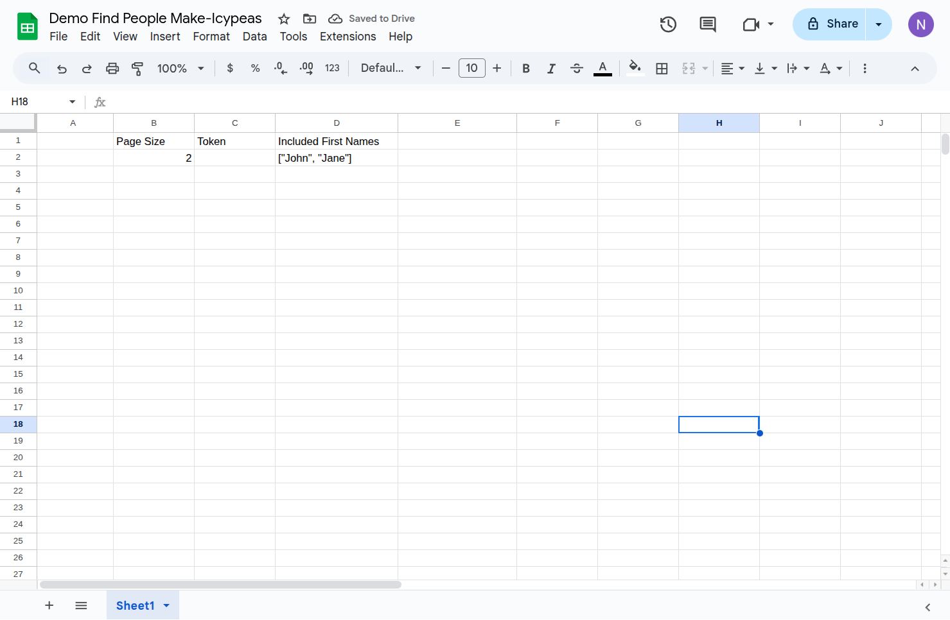Format as percent
Screen dimensions: 950x620
coord(255,68)
